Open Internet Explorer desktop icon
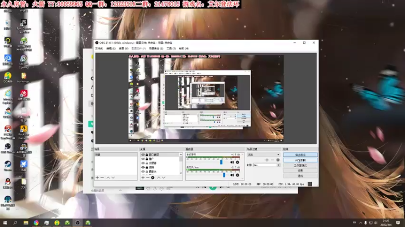This screenshot has width=405, height=227. [8, 97]
